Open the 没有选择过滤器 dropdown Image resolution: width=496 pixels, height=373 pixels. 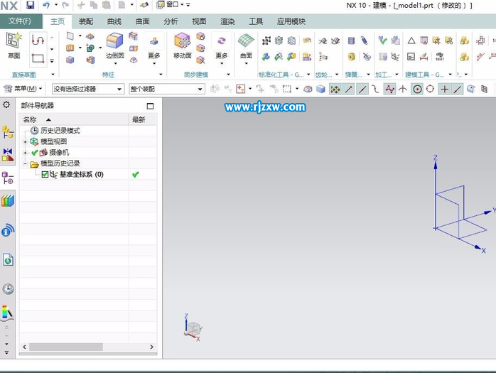tap(88, 89)
